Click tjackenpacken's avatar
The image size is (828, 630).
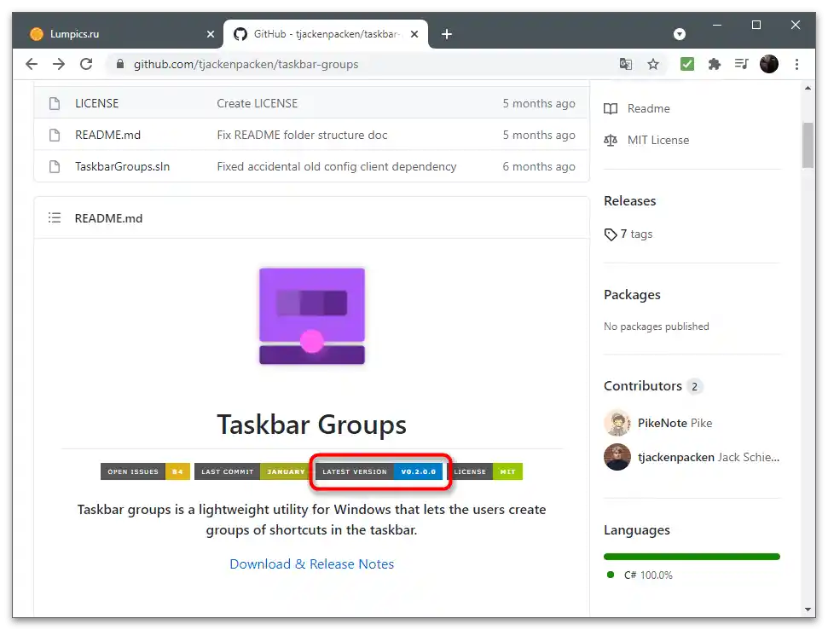pyautogui.click(x=617, y=457)
